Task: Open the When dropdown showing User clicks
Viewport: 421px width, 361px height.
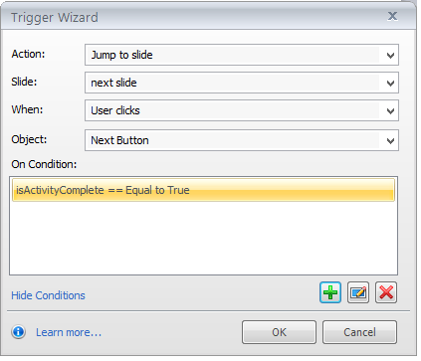Action: (242, 110)
